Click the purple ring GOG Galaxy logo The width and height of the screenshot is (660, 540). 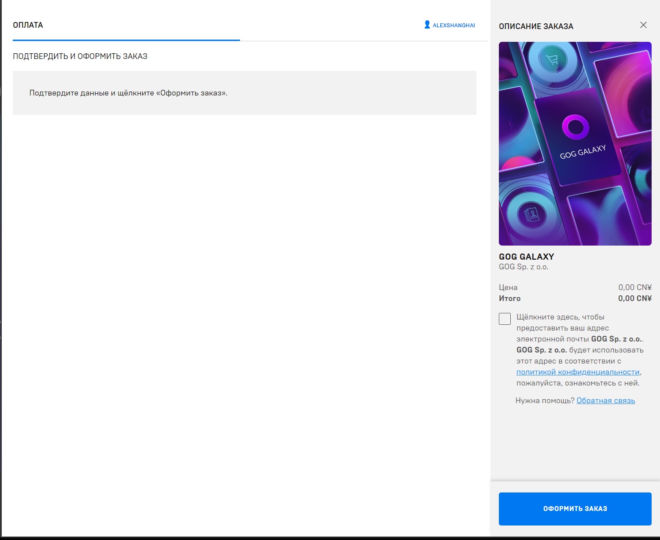click(x=575, y=127)
